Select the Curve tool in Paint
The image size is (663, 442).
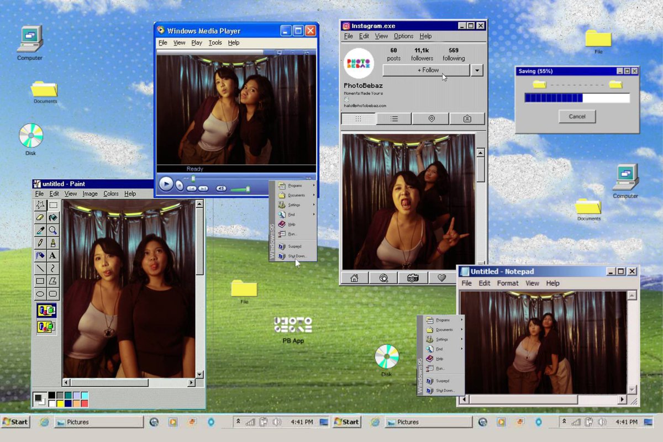pyautogui.click(x=53, y=269)
